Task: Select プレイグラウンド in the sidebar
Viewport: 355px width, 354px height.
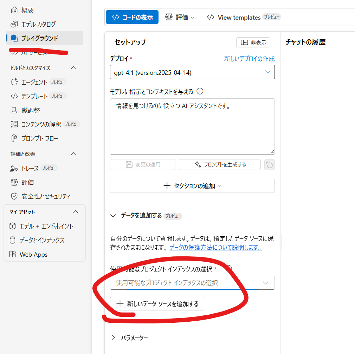Action: click(x=44, y=38)
